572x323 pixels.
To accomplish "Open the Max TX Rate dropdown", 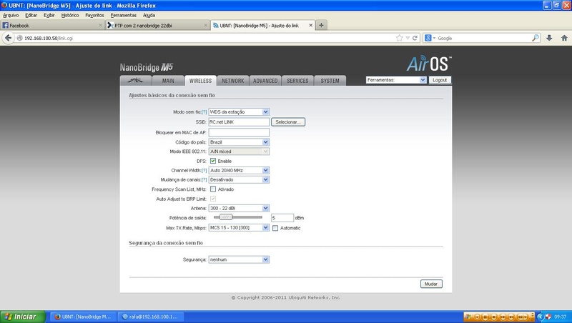I will click(239, 227).
